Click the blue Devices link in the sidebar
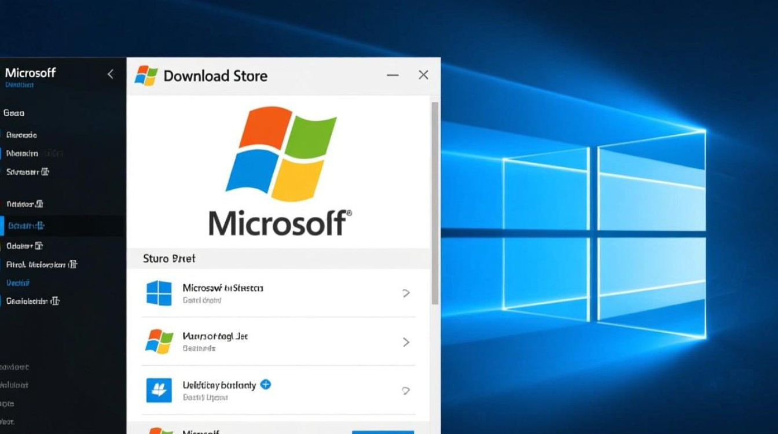The height and width of the screenshot is (434, 778). point(17,282)
